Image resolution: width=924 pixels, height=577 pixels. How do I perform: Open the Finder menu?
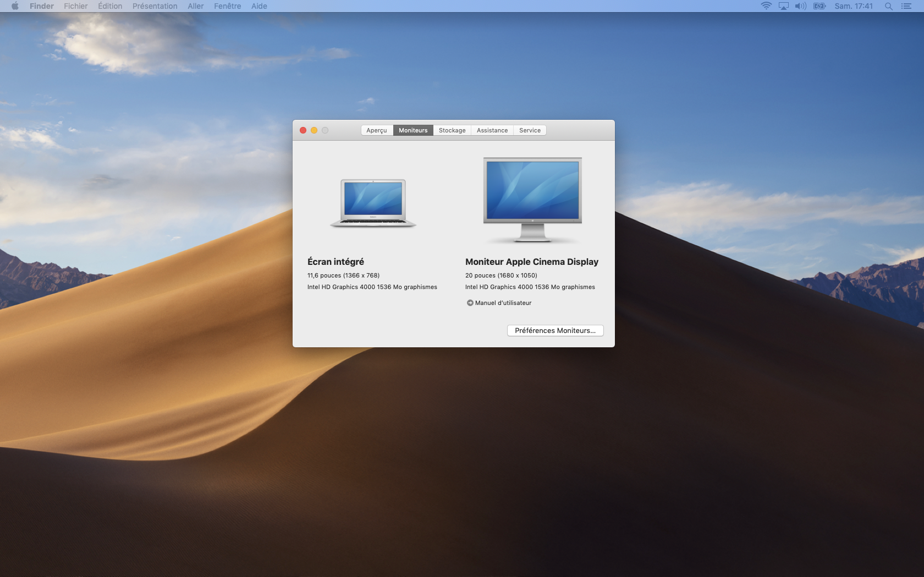42,6
